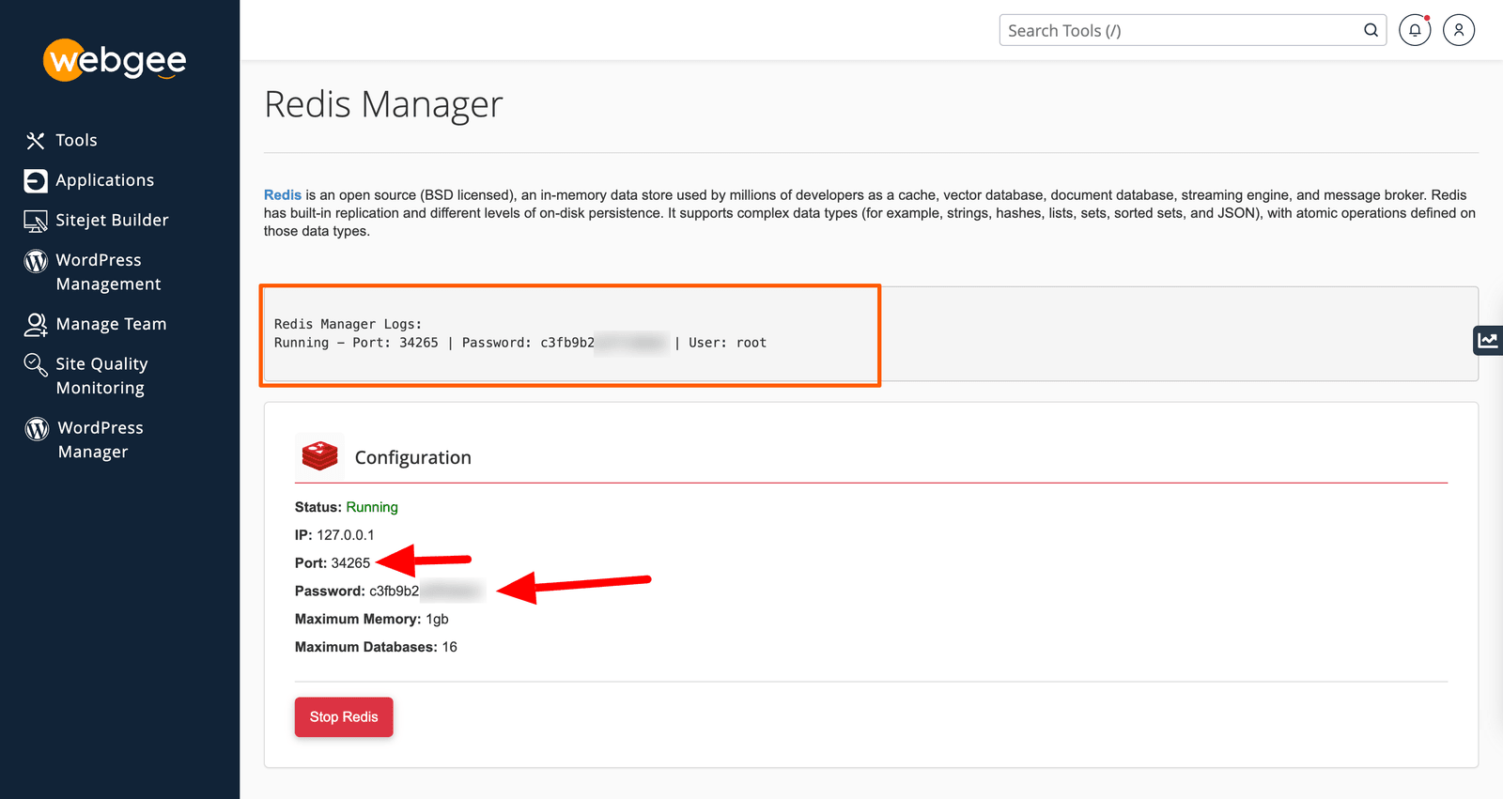The image size is (1503, 799).
Task: Click the Running port log line
Action: [520, 343]
